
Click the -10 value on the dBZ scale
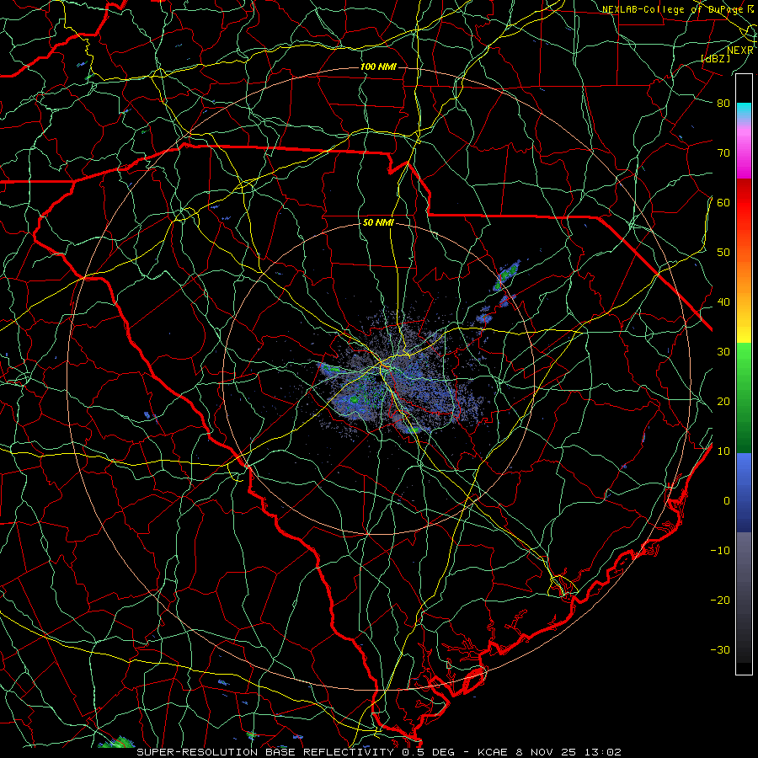[720, 551]
